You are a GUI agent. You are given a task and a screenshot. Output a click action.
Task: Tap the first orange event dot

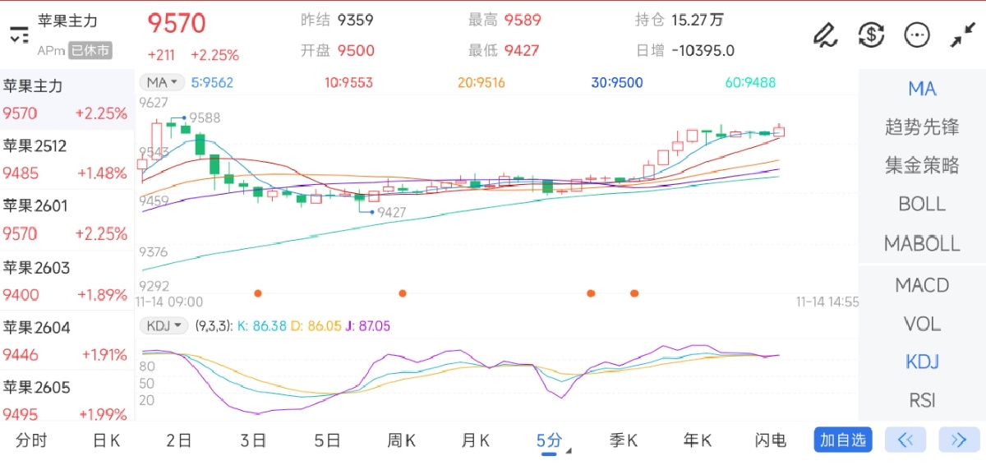258,293
